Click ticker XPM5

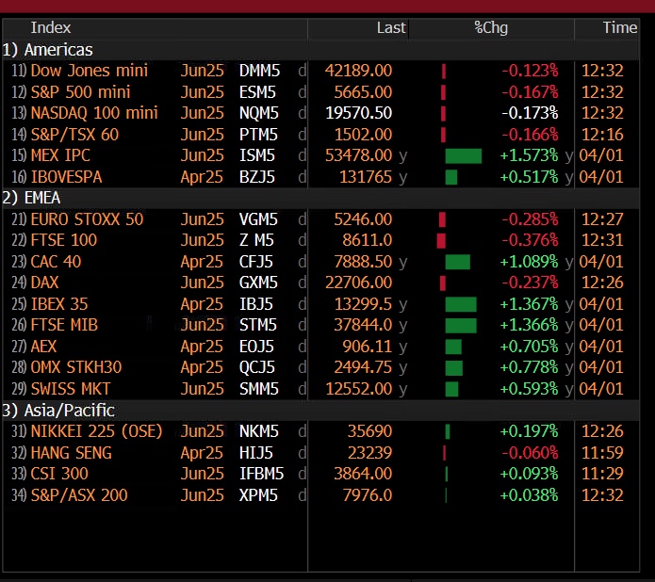click(x=258, y=496)
